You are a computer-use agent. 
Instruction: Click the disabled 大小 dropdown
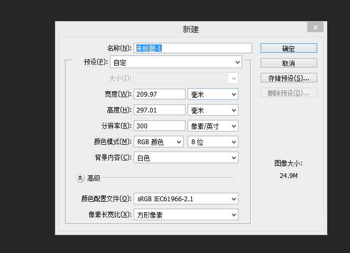[186, 78]
